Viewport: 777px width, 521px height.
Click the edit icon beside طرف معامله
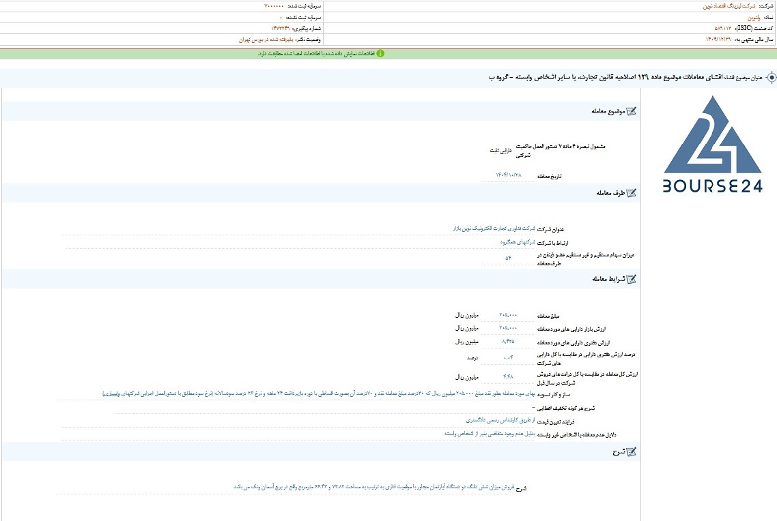[632, 193]
